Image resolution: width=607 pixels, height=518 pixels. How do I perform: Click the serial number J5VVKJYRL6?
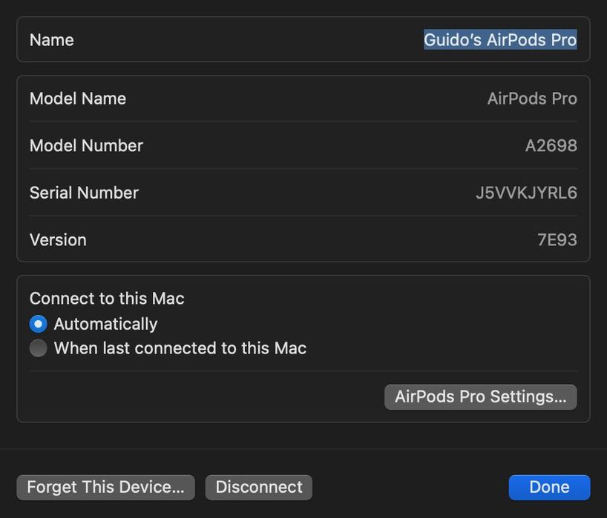tap(526, 193)
